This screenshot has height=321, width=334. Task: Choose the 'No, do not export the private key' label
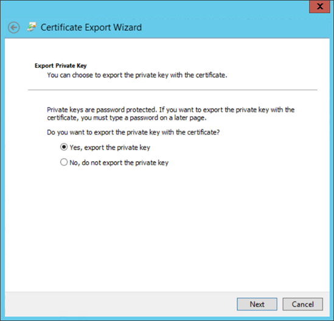point(119,163)
